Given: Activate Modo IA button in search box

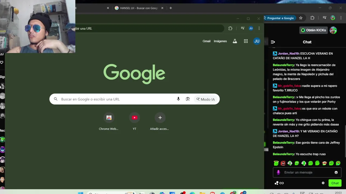Looking at the screenshot, I should point(206,99).
